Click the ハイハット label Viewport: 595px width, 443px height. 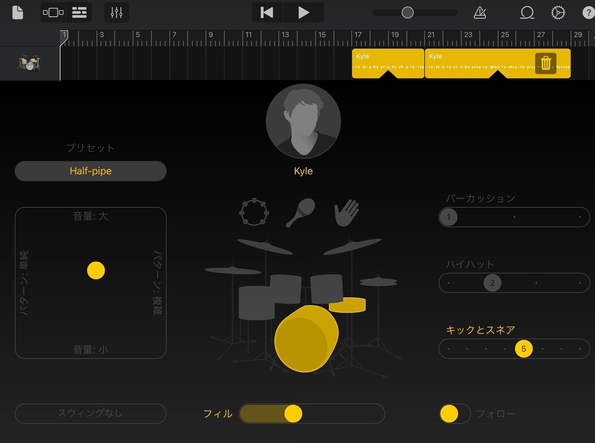click(470, 264)
